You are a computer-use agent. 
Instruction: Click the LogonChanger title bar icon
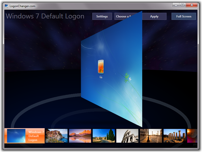pyautogui.click(x=6, y=6)
